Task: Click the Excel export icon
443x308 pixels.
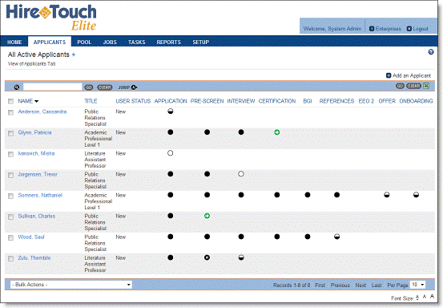Action: 426,86
